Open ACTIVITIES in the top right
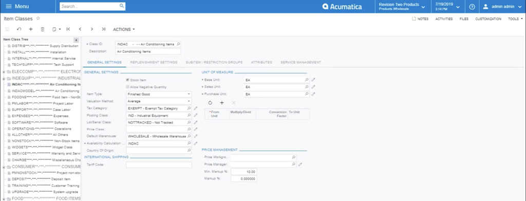This screenshot has height=201, width=526. tap(444, 19)
